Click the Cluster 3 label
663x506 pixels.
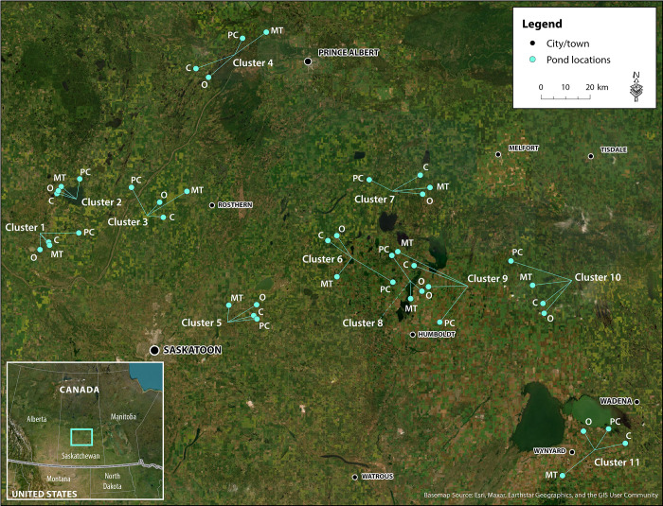coord(128,222)
